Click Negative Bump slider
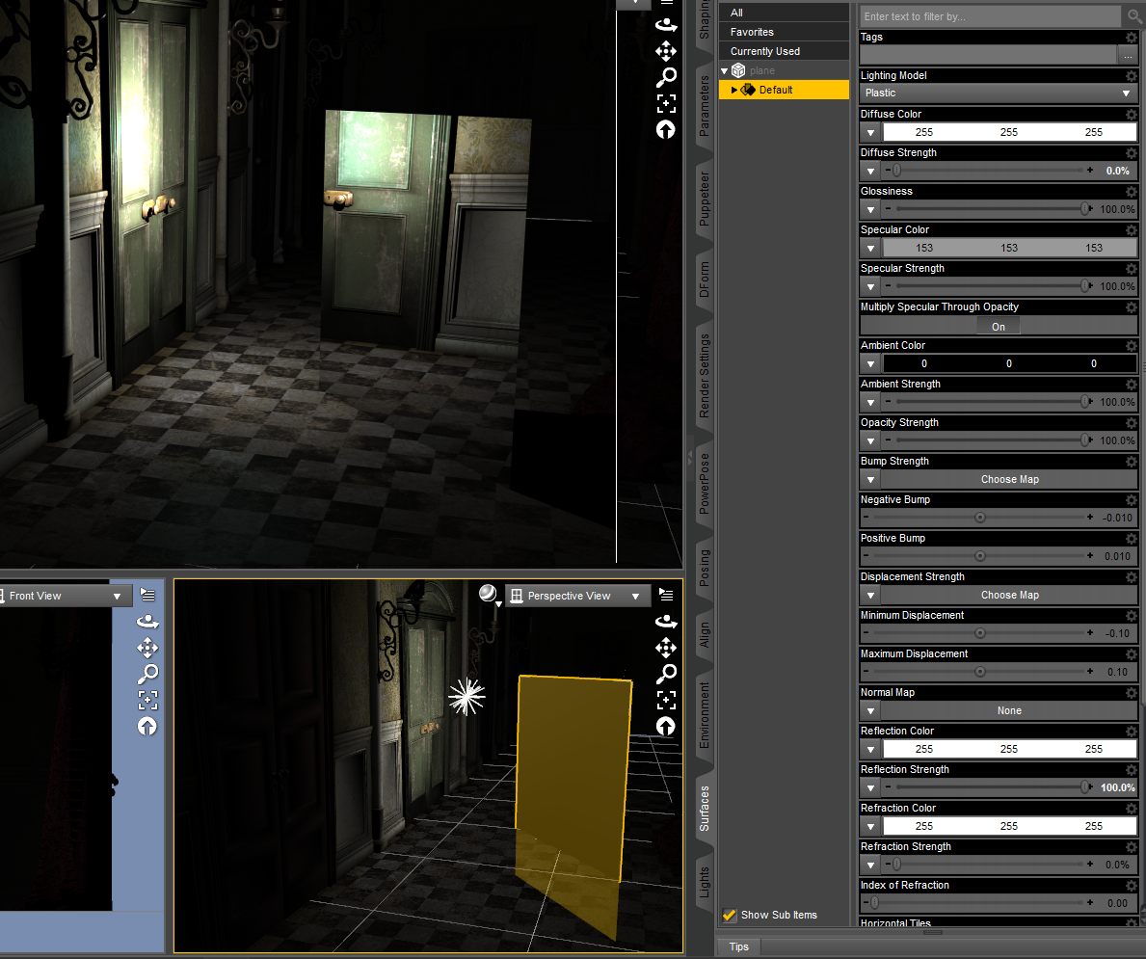This screenshot has width=1146, height=959. [x=979, y=518]
